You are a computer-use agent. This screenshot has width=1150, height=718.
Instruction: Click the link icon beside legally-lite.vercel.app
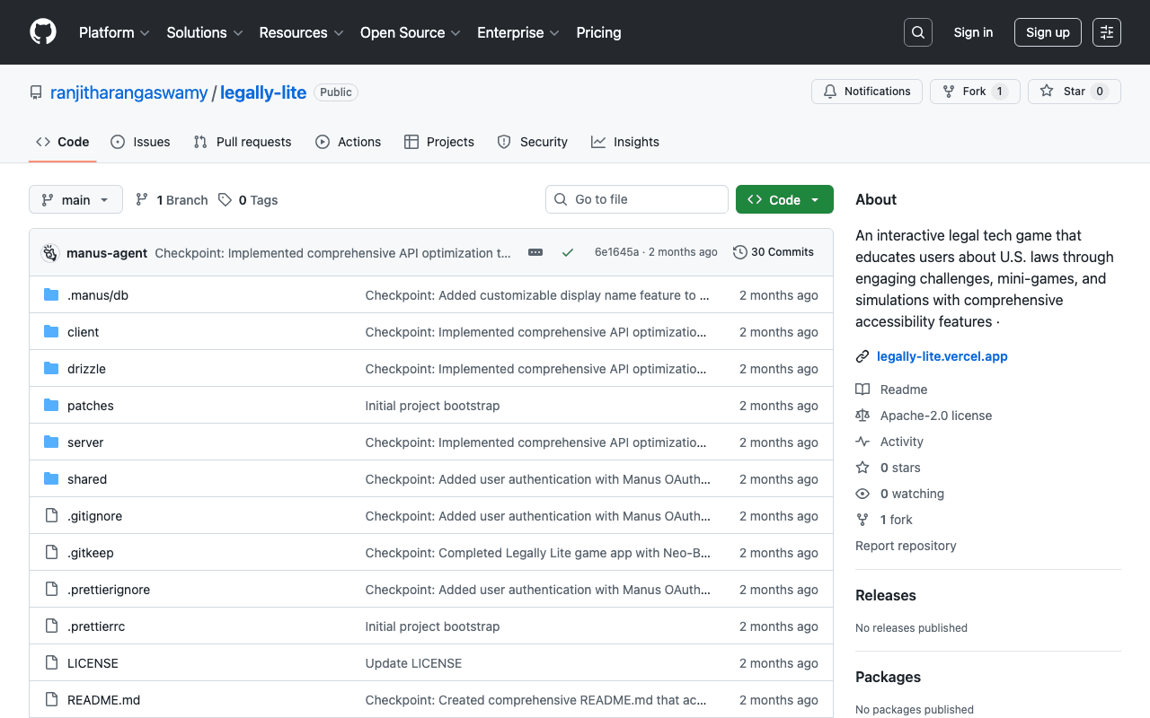(862, 356)
